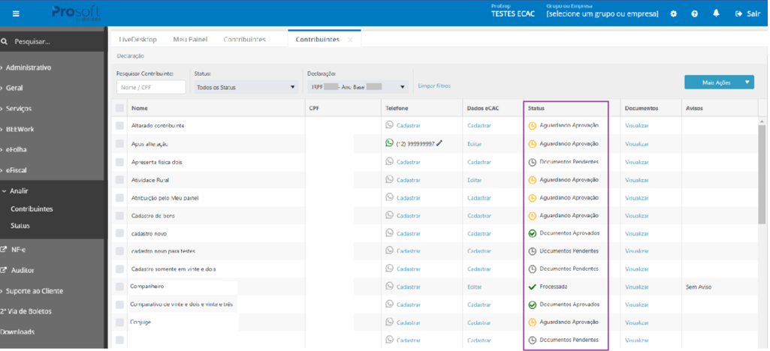770x351 pixels.
Task: Click WhatsApp icon in Companheiro row
Action: click(389, 286)
